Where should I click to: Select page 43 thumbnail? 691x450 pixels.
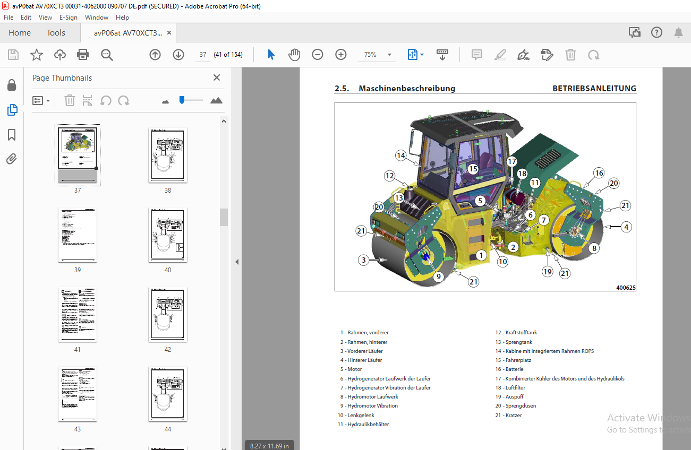point(78,394)
